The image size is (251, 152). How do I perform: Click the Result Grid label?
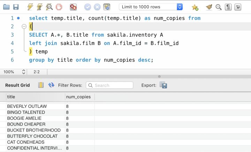pos(17,85)
